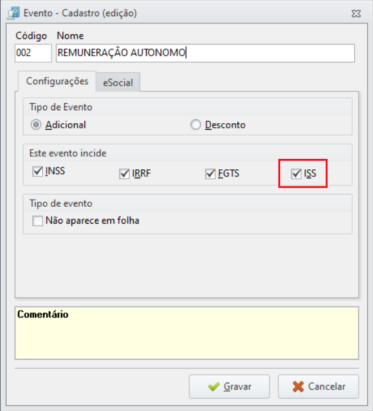
Task: Save the event with Gravar
Action: 229,386
